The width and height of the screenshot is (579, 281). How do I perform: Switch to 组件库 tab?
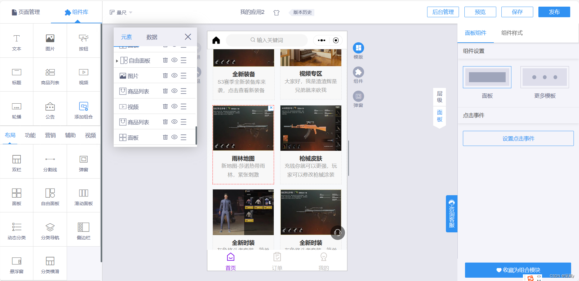(76, 12)
